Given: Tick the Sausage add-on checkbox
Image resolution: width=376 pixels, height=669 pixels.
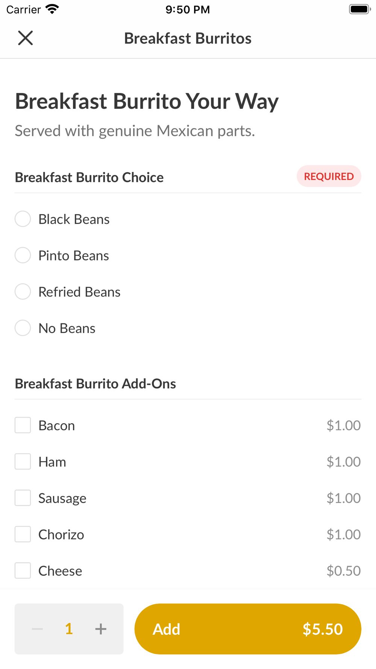Looking at the screenshot, I should 23,498.
